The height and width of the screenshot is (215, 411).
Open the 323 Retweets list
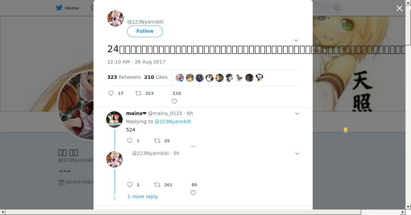[x=124, y=77]
